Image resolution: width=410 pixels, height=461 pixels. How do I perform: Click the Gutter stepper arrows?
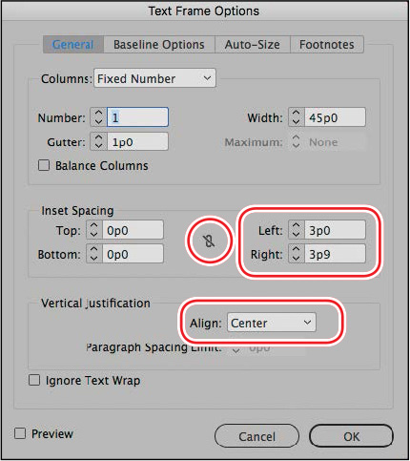click(98, 141)
